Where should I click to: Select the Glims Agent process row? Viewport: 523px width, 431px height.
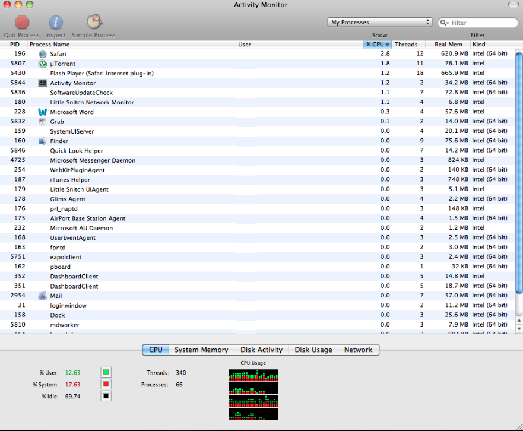pos(257,199)
